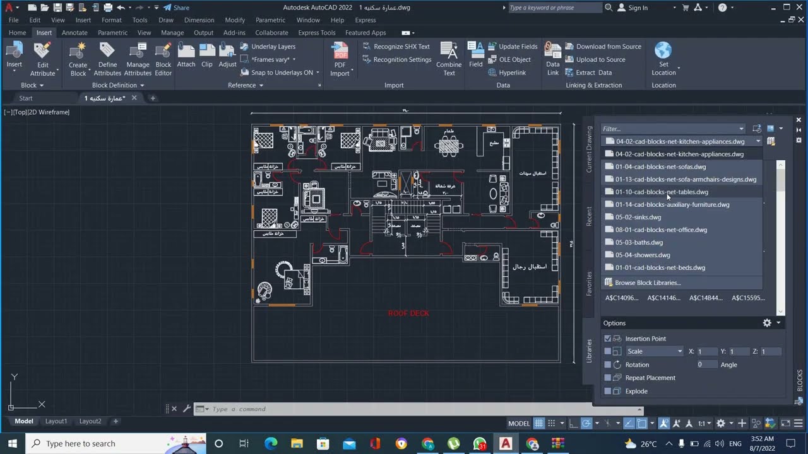Open File Explorer from the taskbar
Screen dimensions: 808x454
pyautogui.click(x=297, y=443)
